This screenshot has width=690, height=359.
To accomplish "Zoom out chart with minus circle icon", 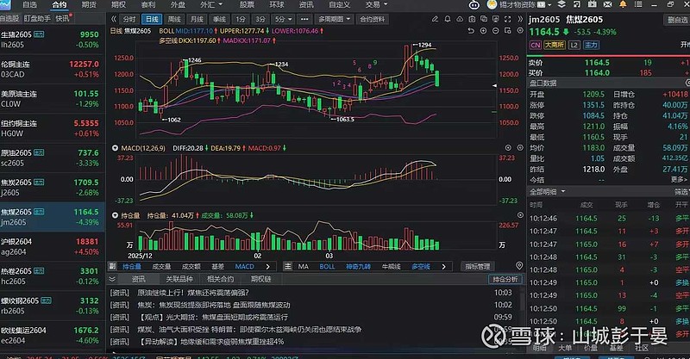I will pos(495,31).
